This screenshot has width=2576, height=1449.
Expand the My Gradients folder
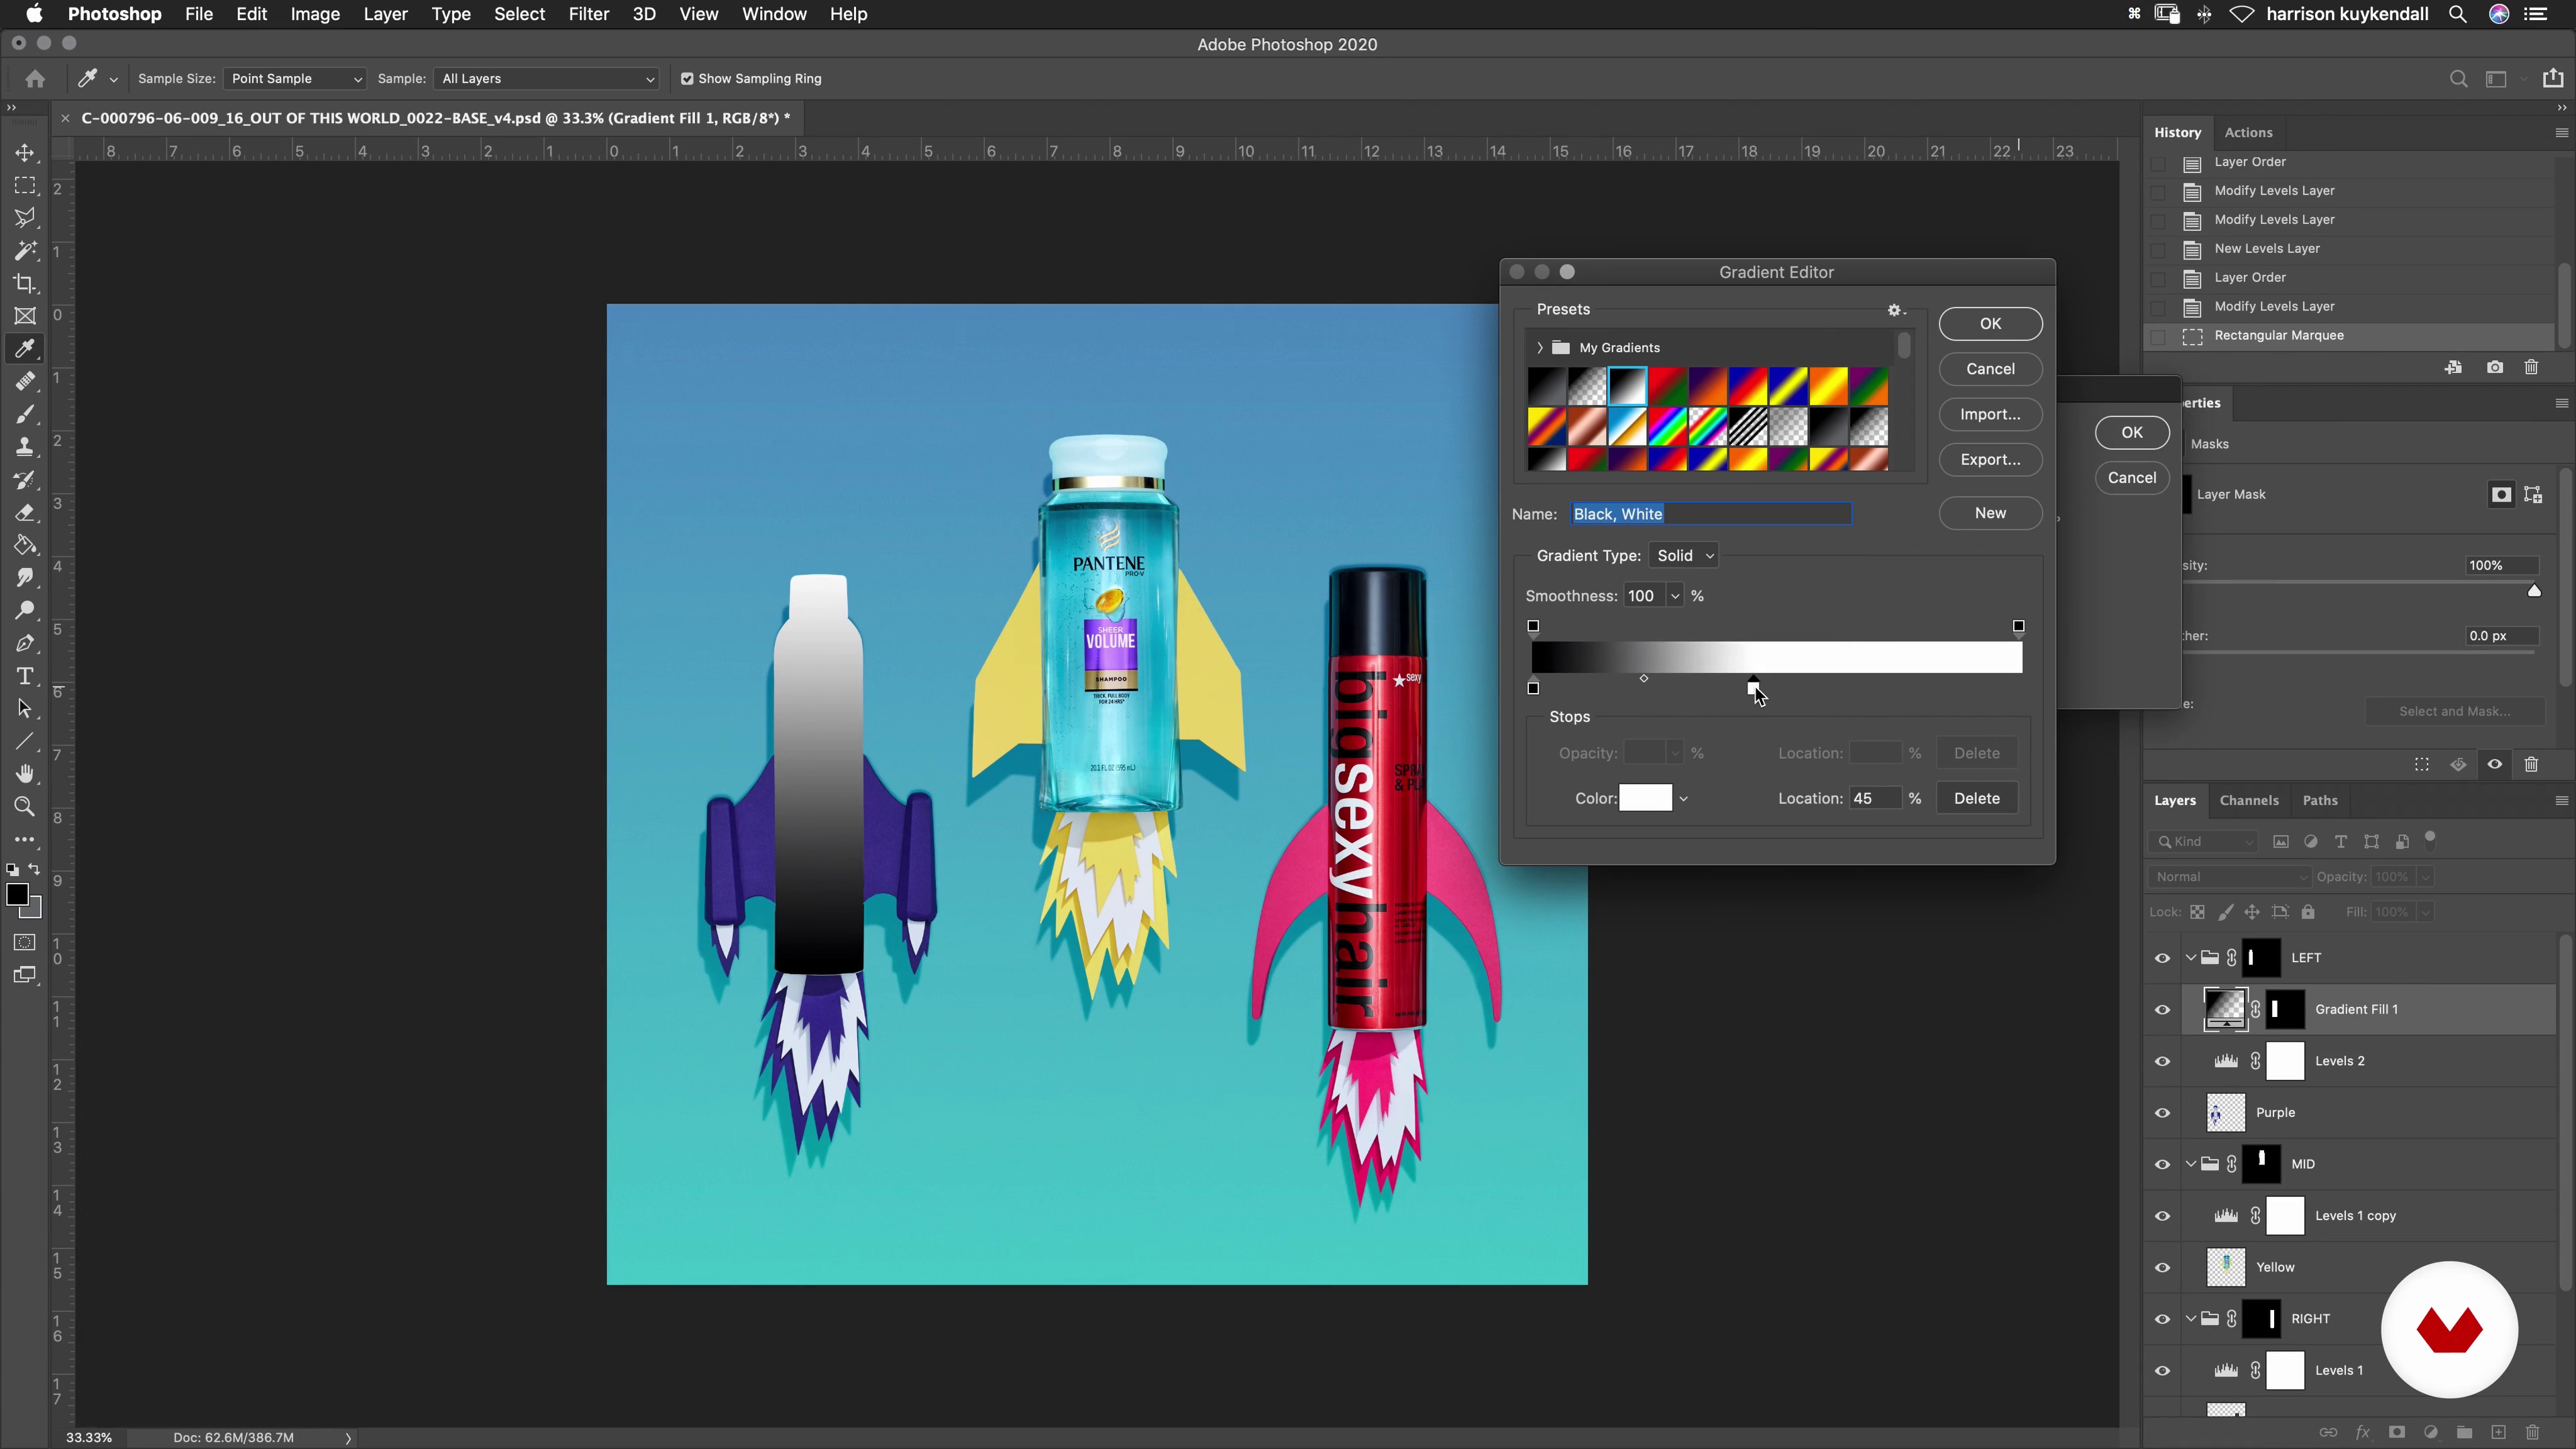1540,348
